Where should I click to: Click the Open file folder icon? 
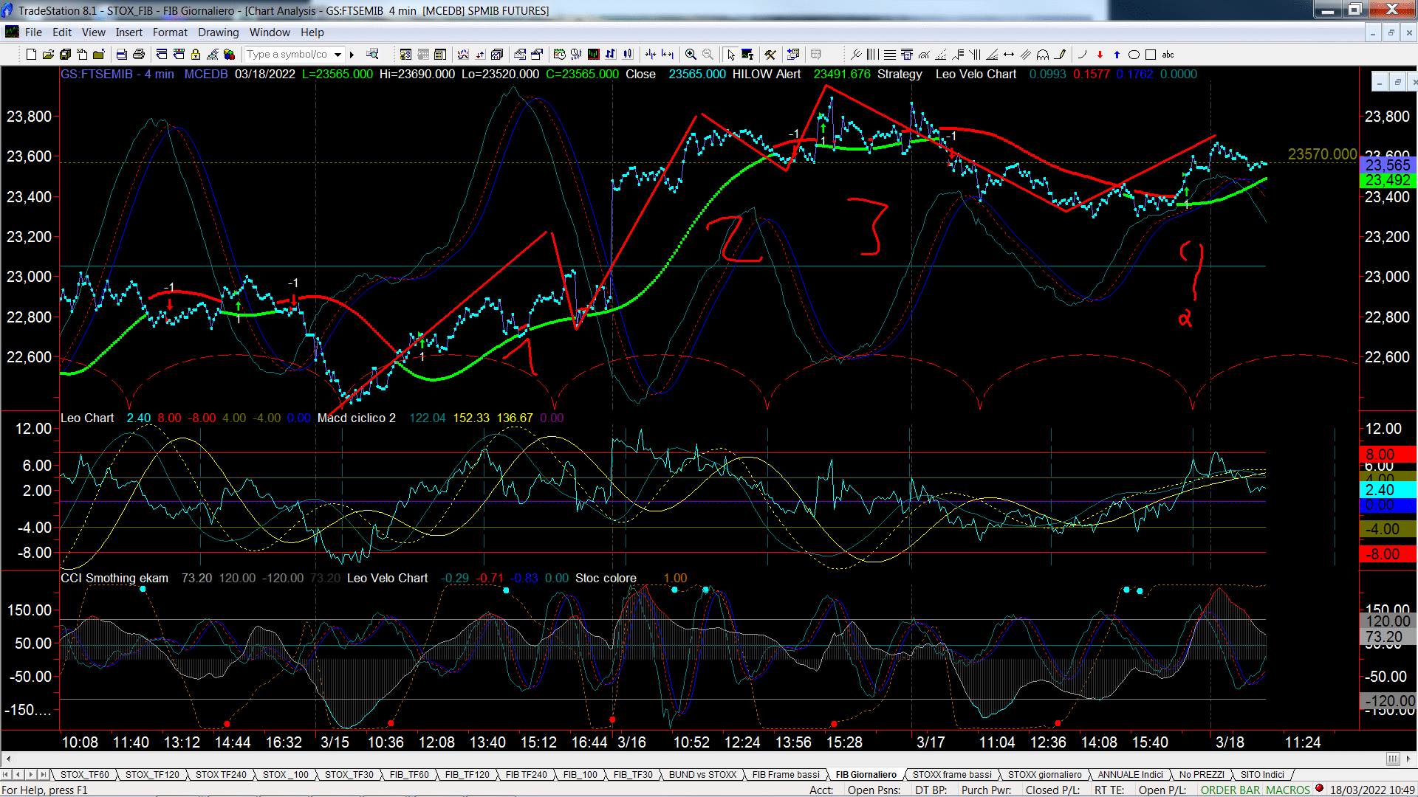tap(48, 55)
